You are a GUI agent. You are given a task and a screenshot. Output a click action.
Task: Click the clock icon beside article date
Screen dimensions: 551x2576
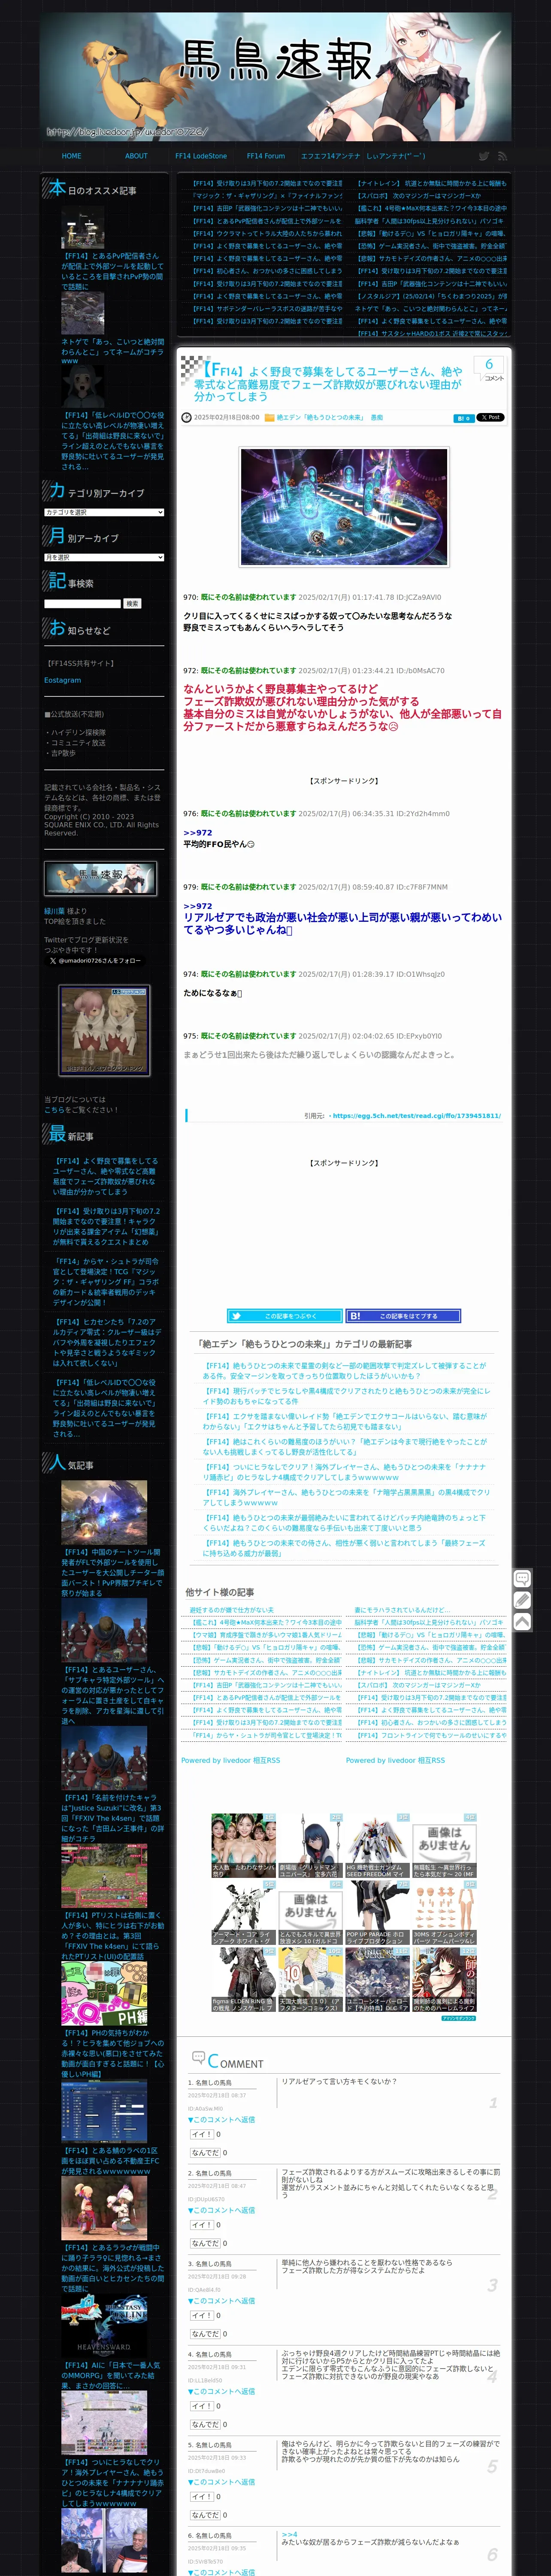[186, 418]
